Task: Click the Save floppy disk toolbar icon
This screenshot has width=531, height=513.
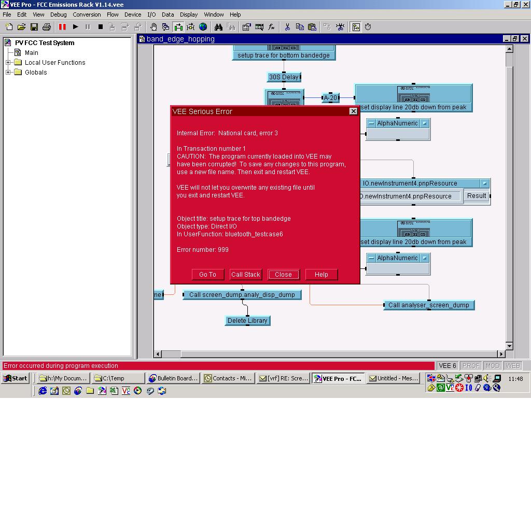Action: 34,27
